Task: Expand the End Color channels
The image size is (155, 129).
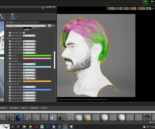Action: [x=8, y=55]
